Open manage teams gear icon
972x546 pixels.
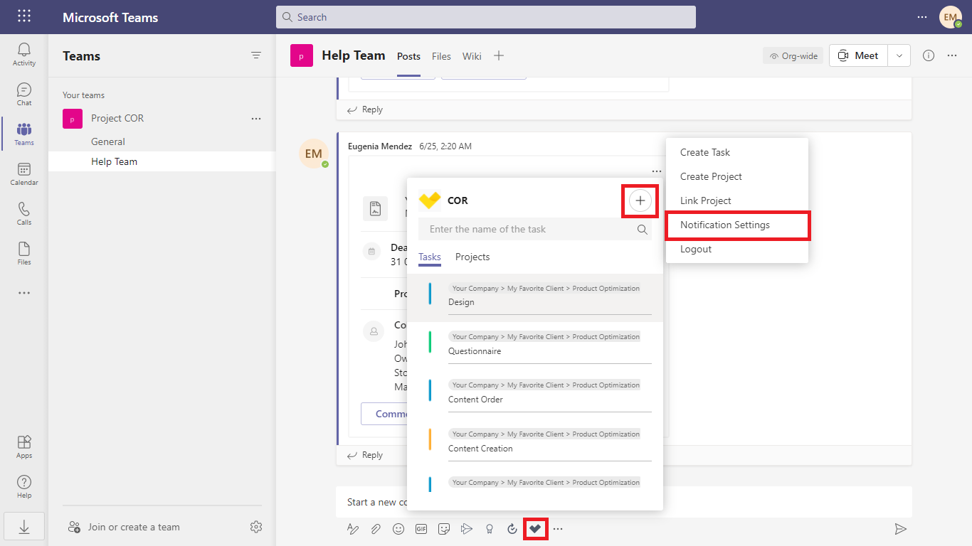coord(256,527)
